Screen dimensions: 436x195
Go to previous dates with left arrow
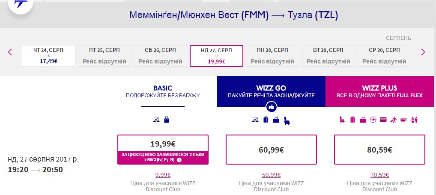[10, 52]
